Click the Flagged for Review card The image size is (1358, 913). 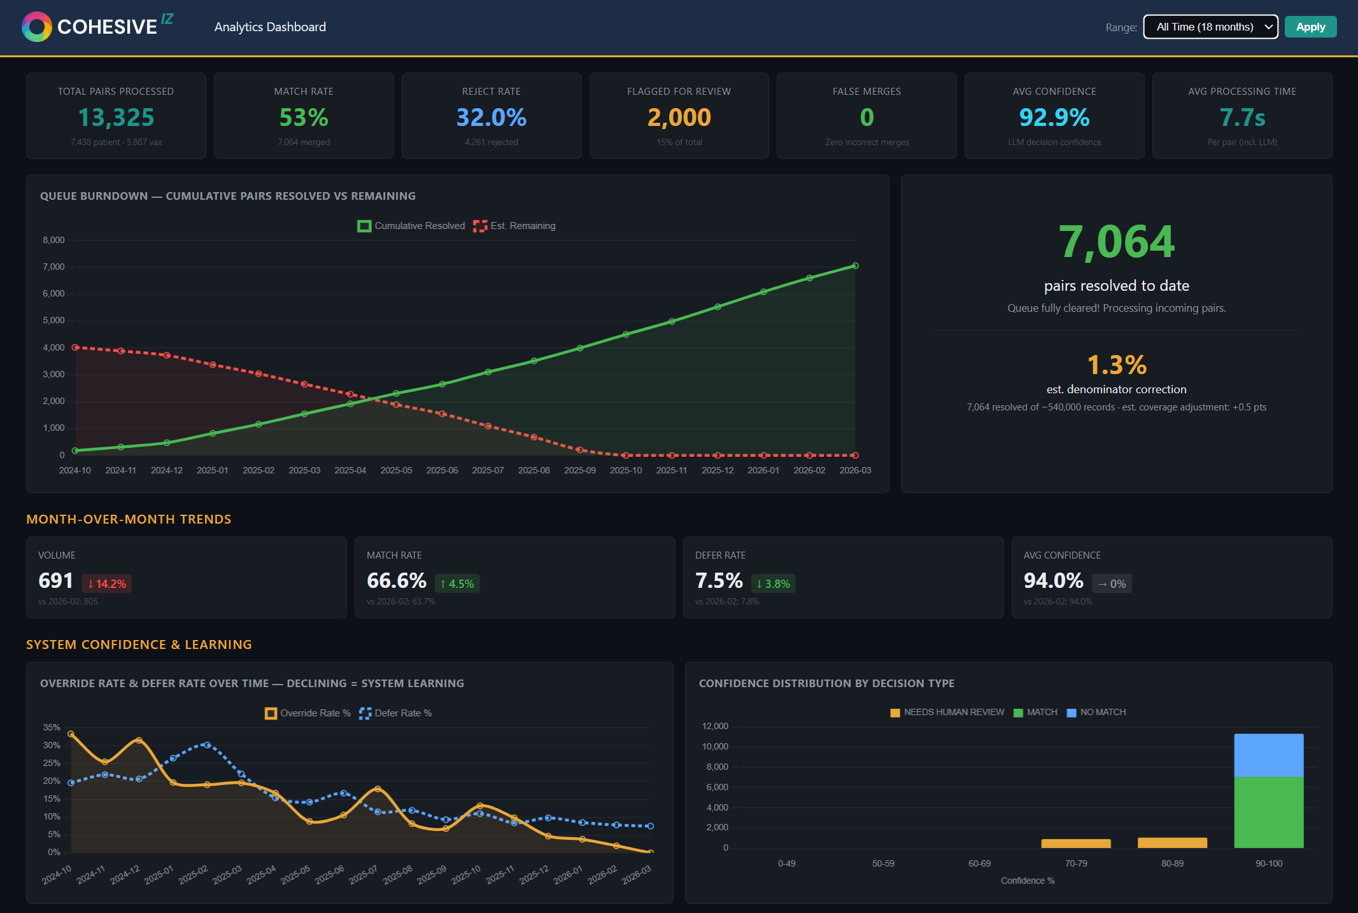679,116
